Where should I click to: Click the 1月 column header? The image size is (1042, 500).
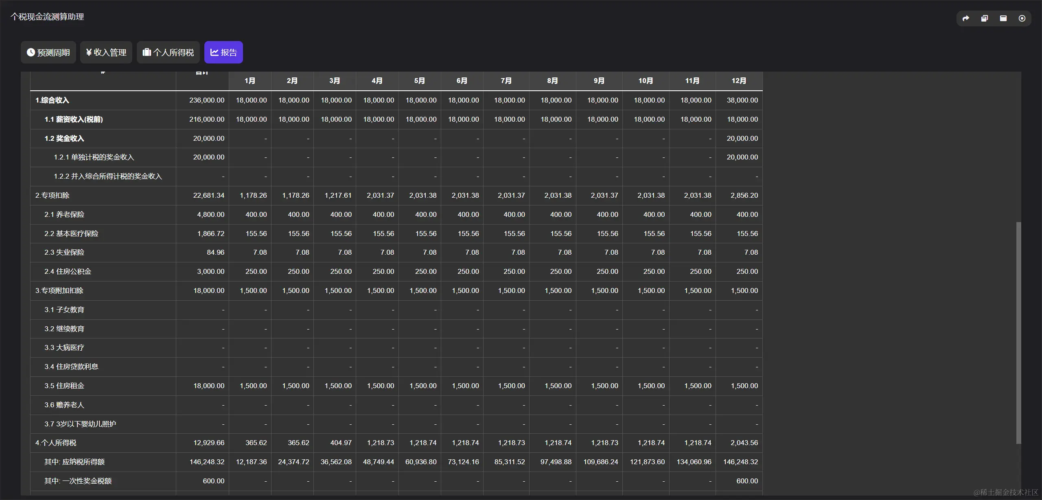(x=250, y=81)
